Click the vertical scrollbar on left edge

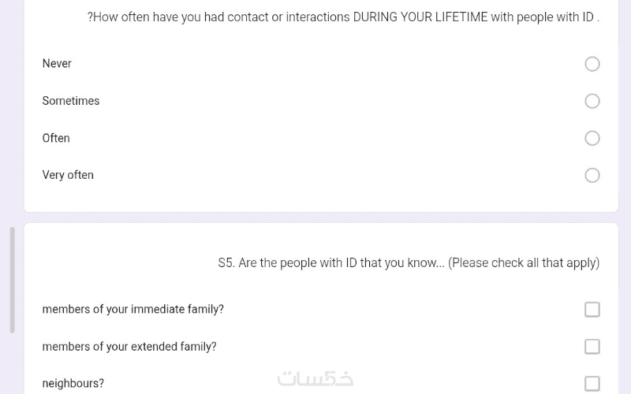coord(12,280)
